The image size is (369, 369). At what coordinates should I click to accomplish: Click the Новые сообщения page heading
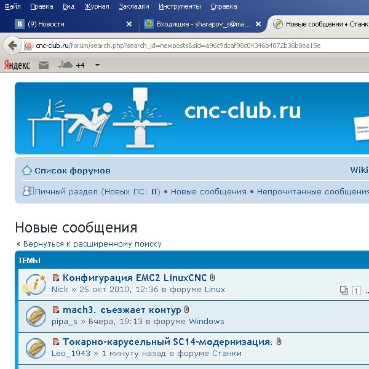click(x=76, y=228)
